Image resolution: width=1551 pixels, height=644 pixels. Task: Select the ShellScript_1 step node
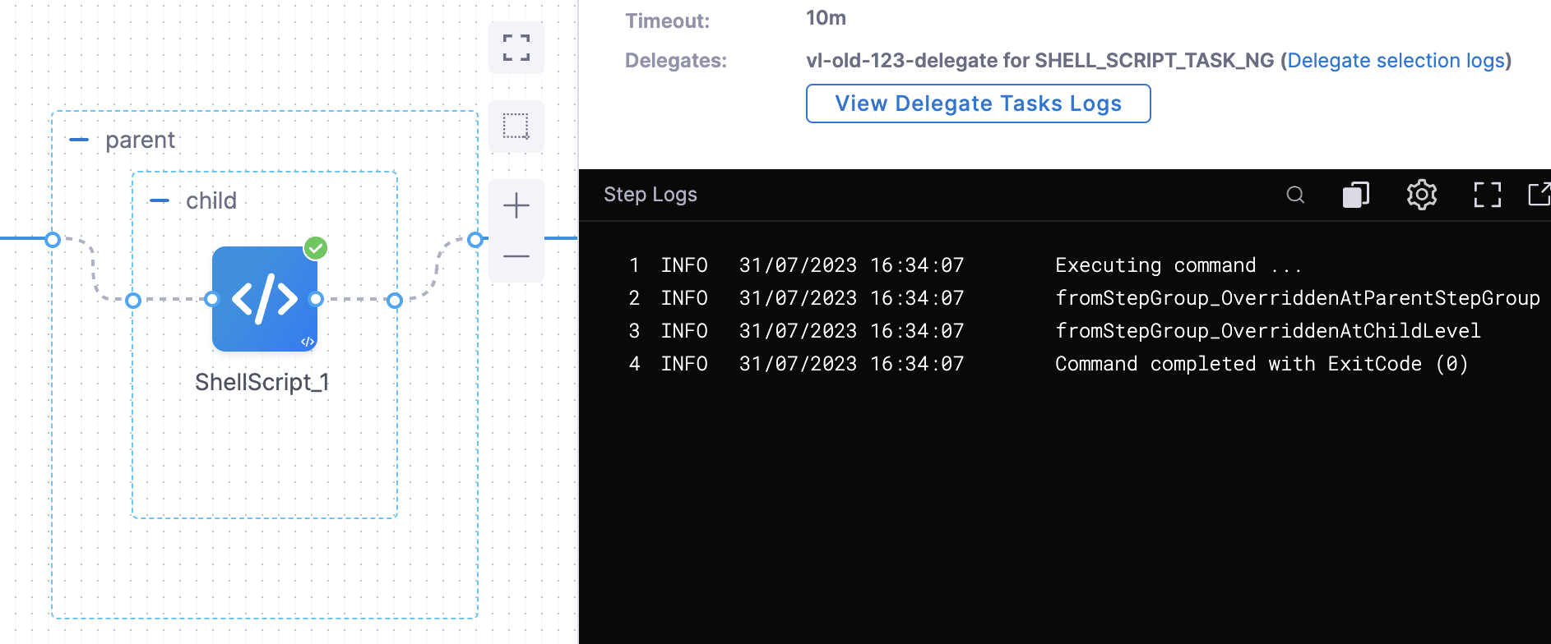(x=264, y=299)
